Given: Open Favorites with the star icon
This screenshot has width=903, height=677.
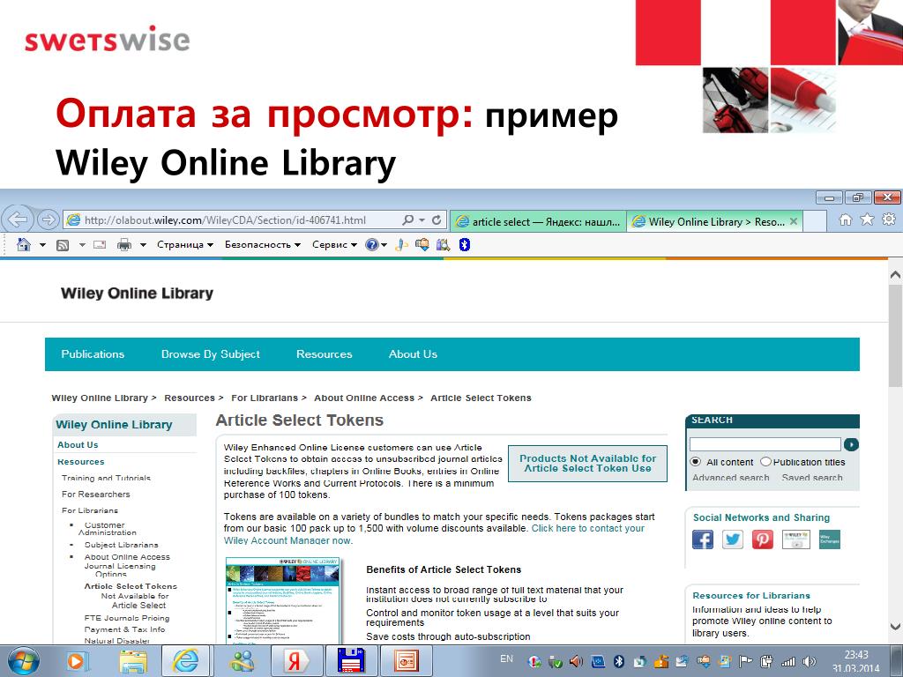Looking at the screenshot, I should [x=867, y=219].
